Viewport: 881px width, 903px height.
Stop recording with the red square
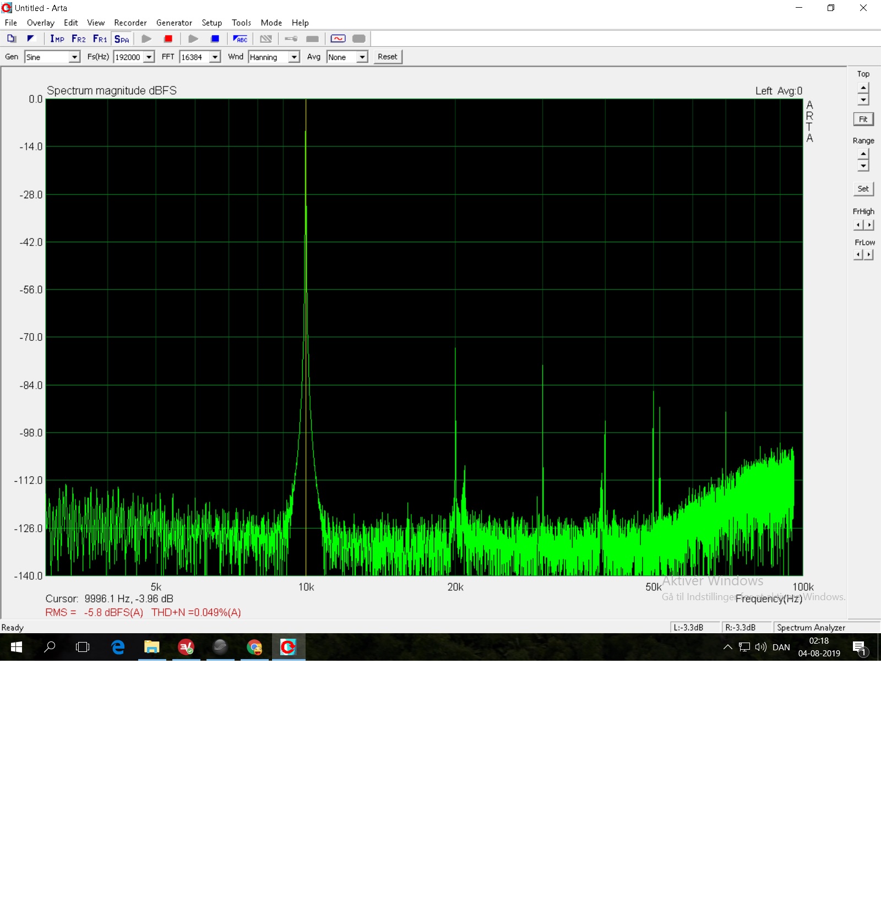coord(168,39)
